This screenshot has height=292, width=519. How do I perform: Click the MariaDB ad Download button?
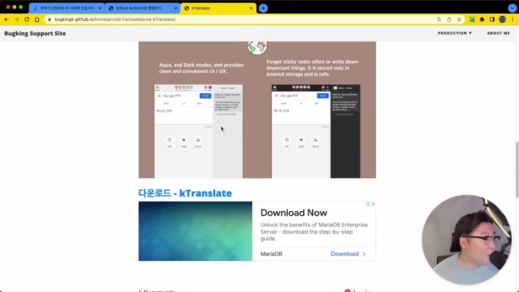[x=348, y=254]
